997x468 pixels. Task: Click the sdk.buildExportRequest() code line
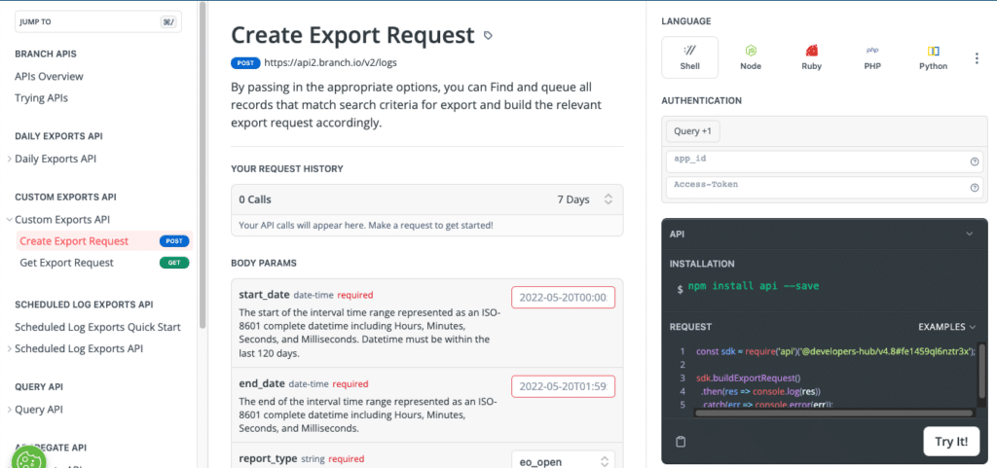click(749, 378)
